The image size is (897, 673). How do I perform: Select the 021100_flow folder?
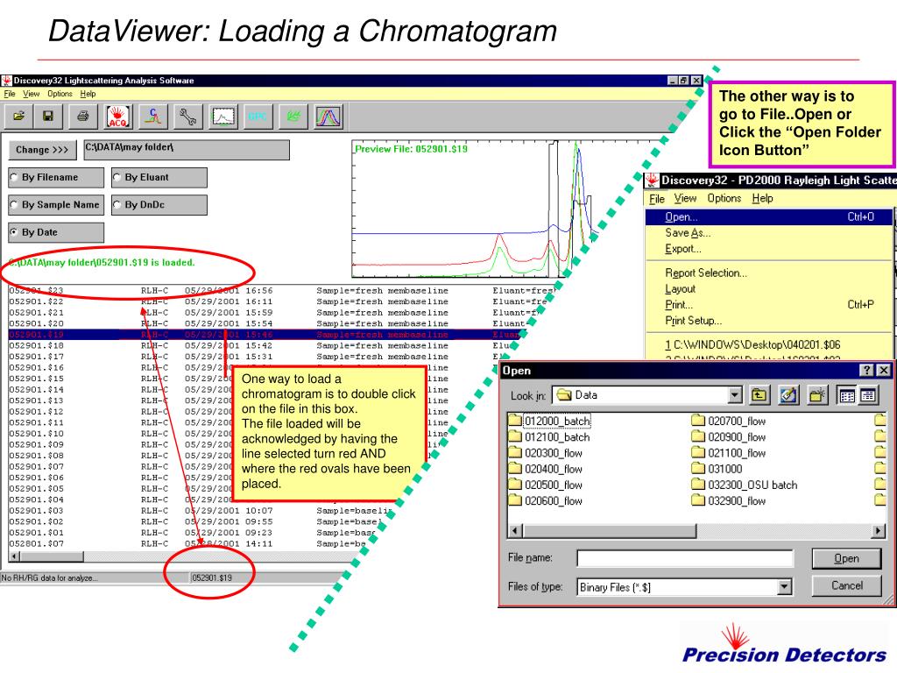pyautogui.click(x=729, y=453)
